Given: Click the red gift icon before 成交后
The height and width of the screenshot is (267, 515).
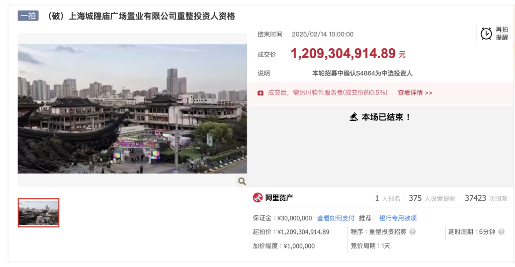Looking at the screenshot, I should coord(261,93).
